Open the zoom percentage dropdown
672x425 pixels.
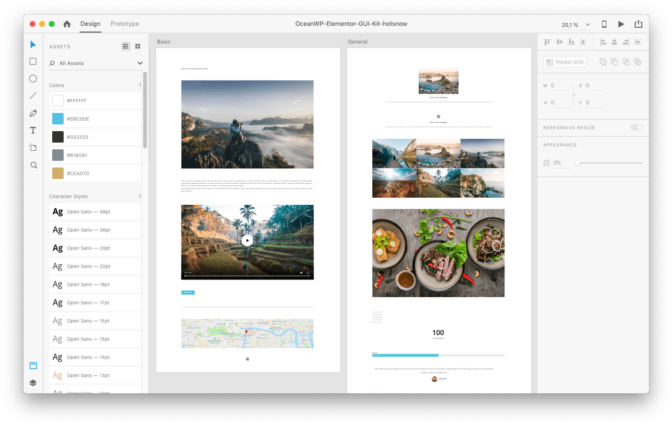pyautogui.click(x=587, y=24)
